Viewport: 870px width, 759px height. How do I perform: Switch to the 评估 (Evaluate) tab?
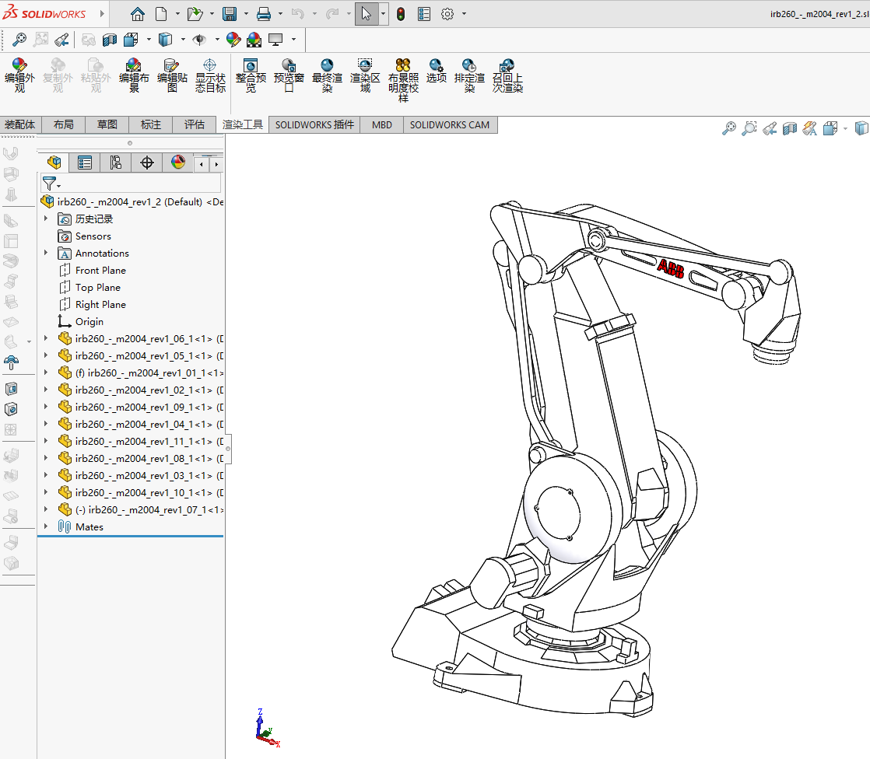195,124
